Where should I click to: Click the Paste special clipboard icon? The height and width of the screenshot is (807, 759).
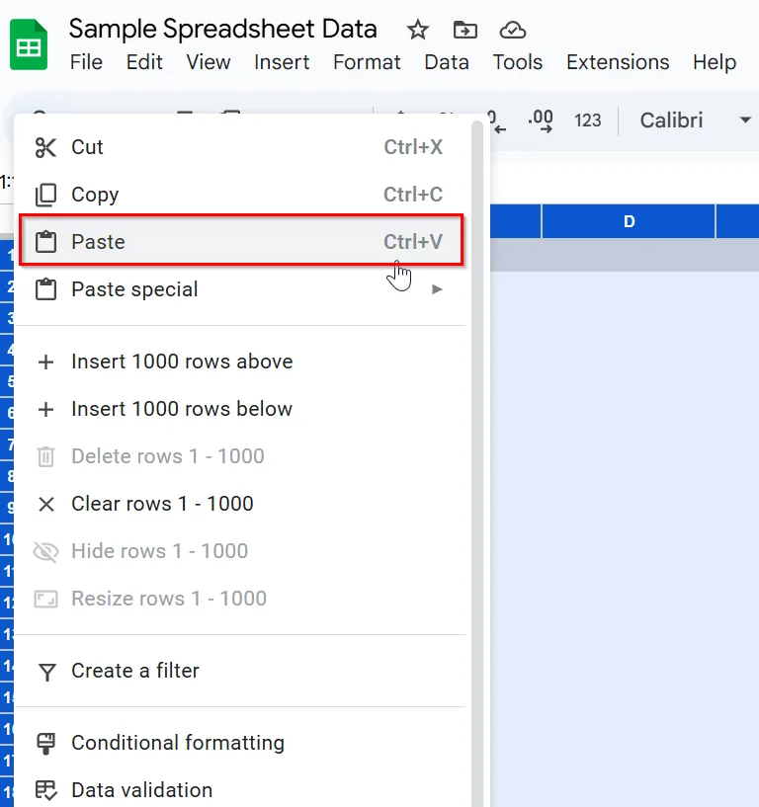[45, 288]
